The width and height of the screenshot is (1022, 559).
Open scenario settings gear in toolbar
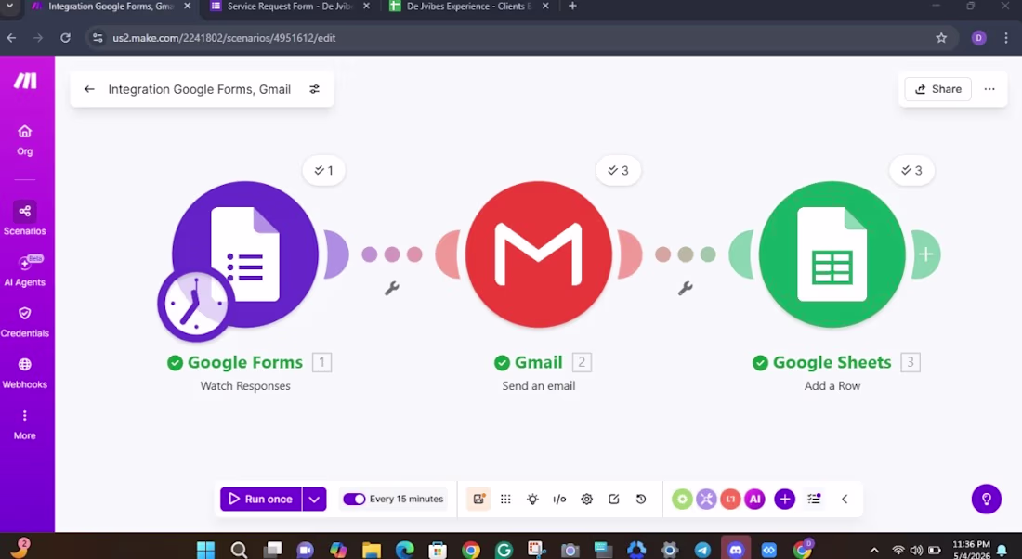[x=586, y=499]
